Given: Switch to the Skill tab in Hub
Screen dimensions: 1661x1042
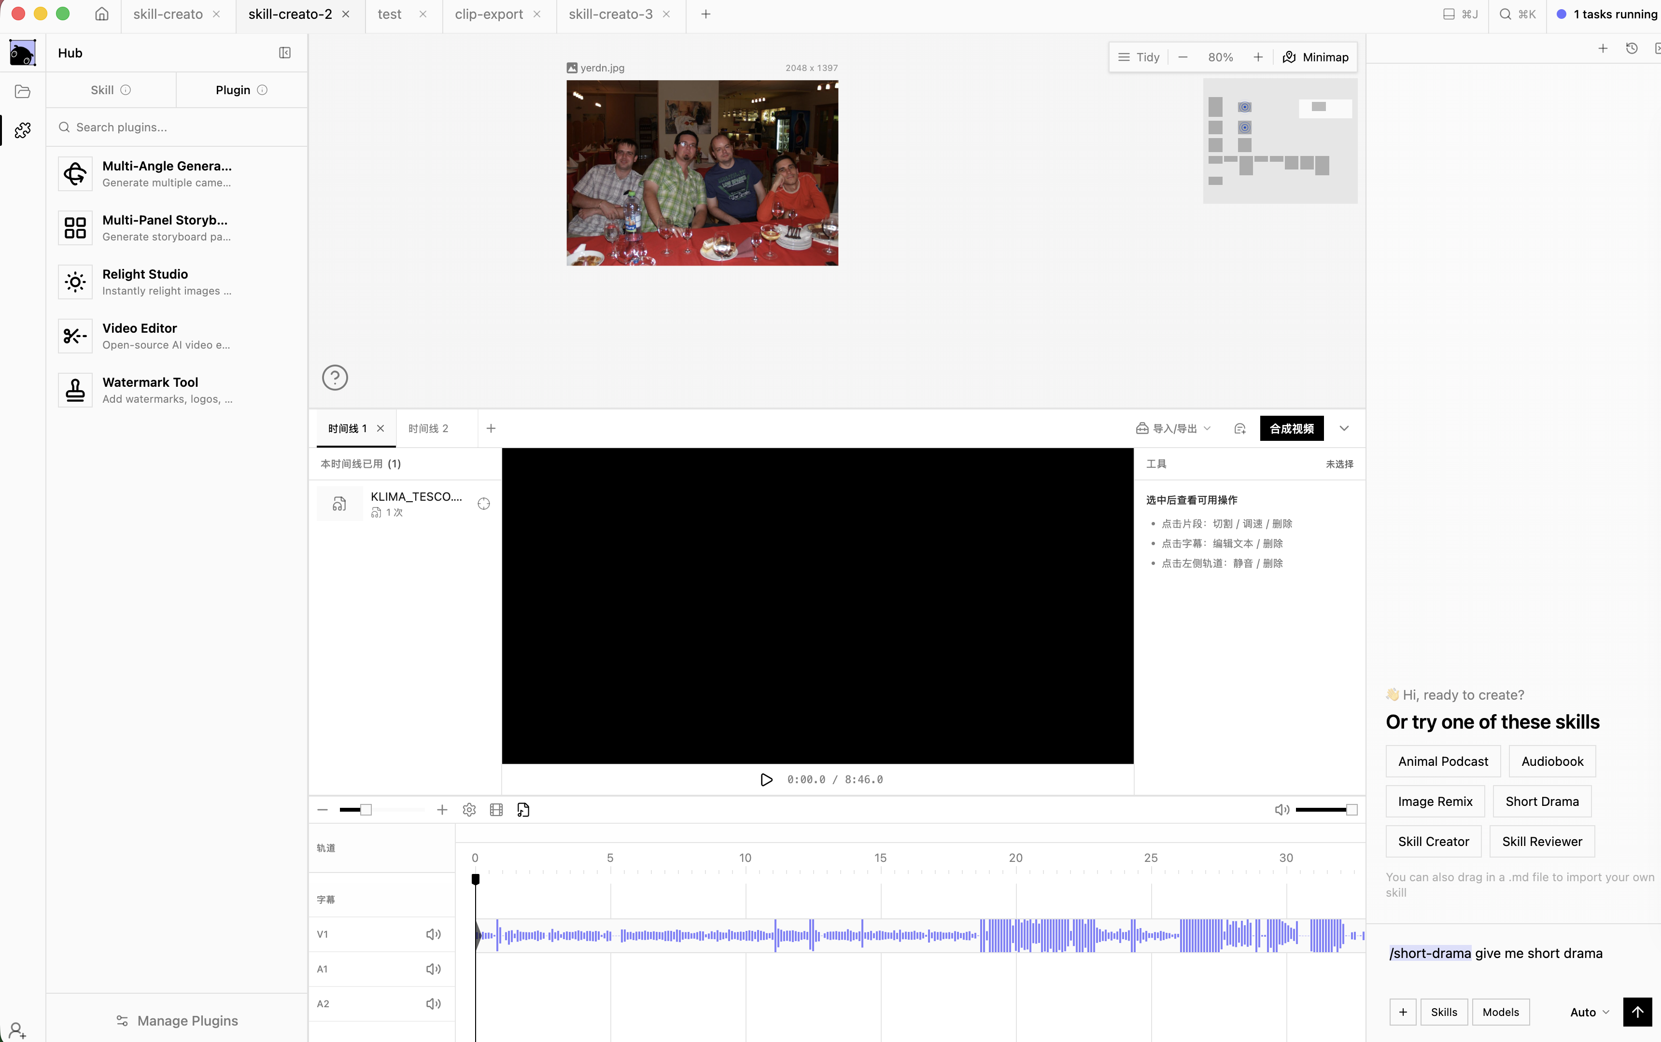Looking at the screenshot, I should pyautogui.click(x=111, y=90).
